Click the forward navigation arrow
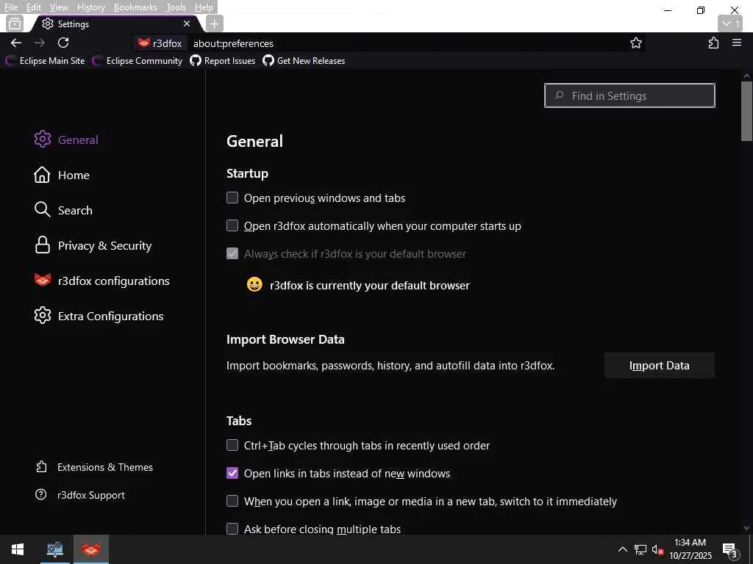The height and width of the screenshot is (564, 753). [40, 43]
